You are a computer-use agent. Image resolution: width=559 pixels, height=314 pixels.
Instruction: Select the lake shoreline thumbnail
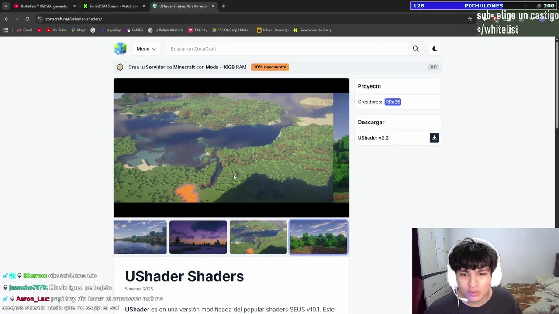point(140,237)
